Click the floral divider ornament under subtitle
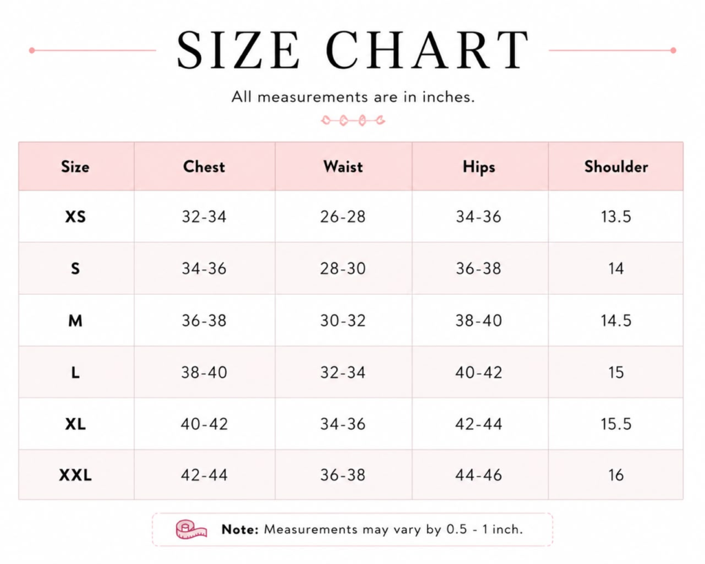The width and height of the screenshot is (705, 564). click(353, 120)
